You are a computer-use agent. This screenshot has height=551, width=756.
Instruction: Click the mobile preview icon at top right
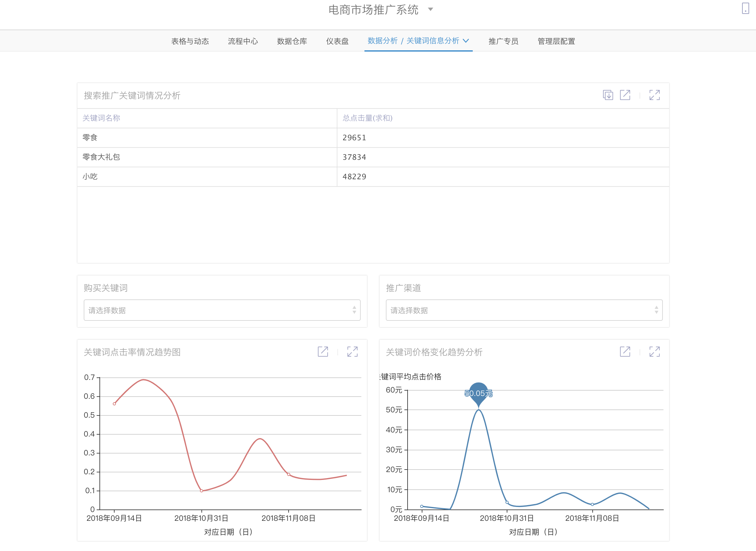[x=745, y=8]
